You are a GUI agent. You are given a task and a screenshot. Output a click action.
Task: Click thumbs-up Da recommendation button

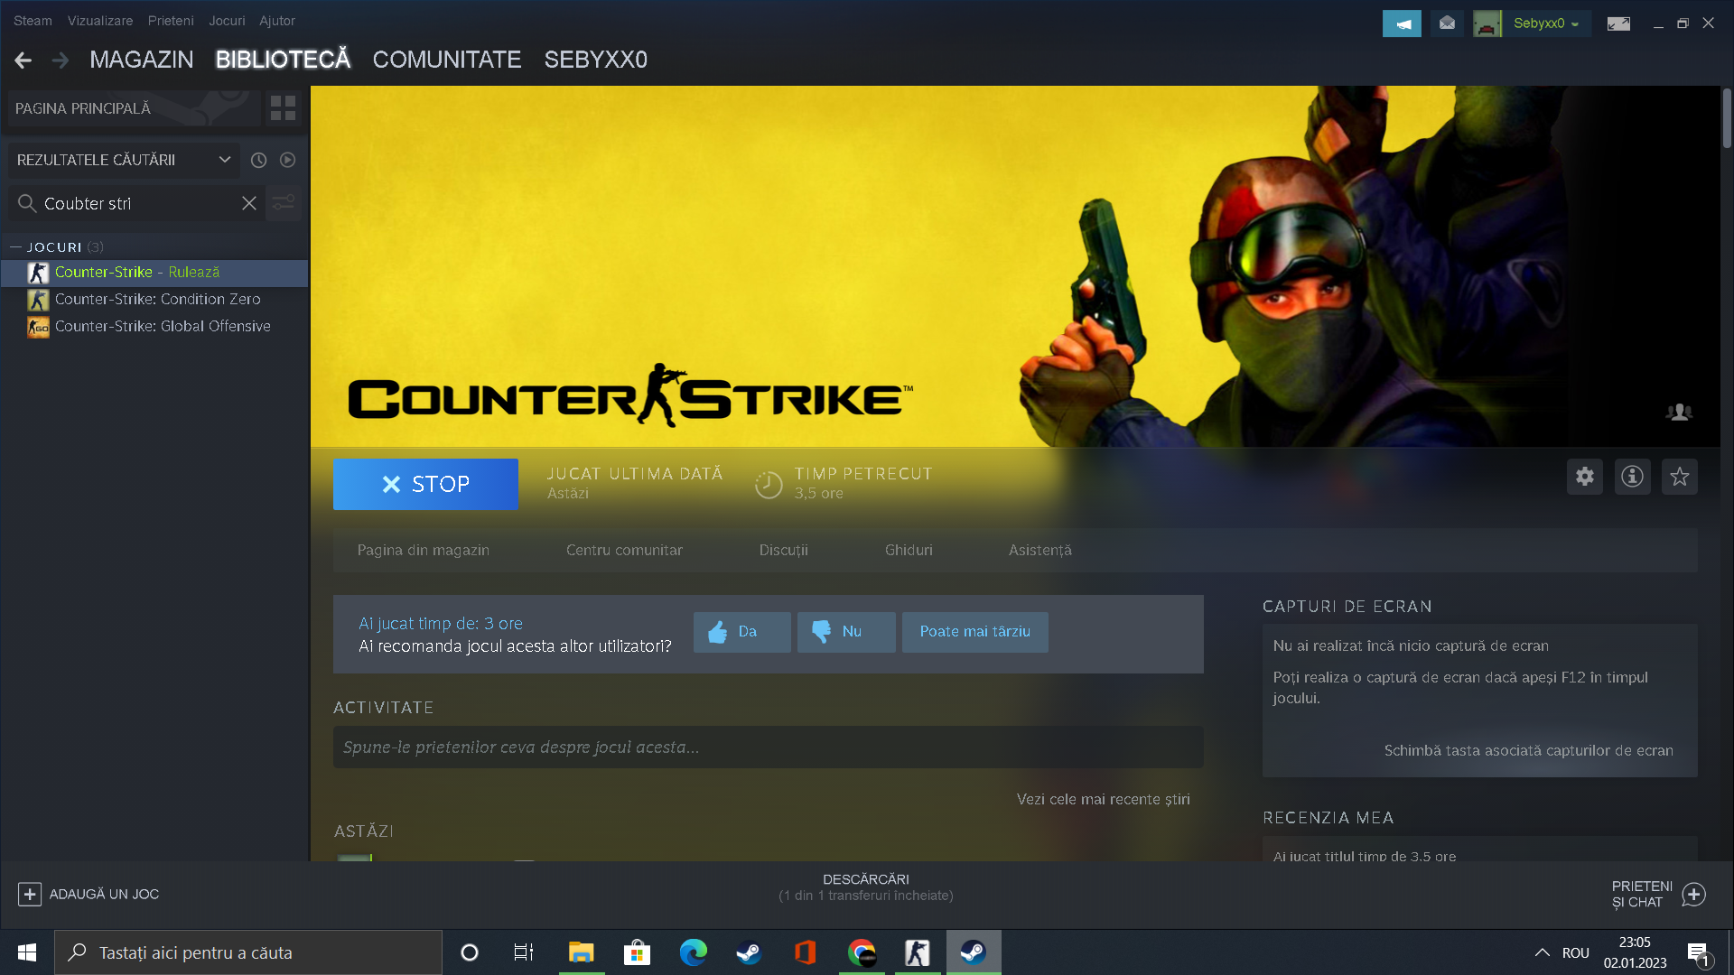(x=741, y=632)
